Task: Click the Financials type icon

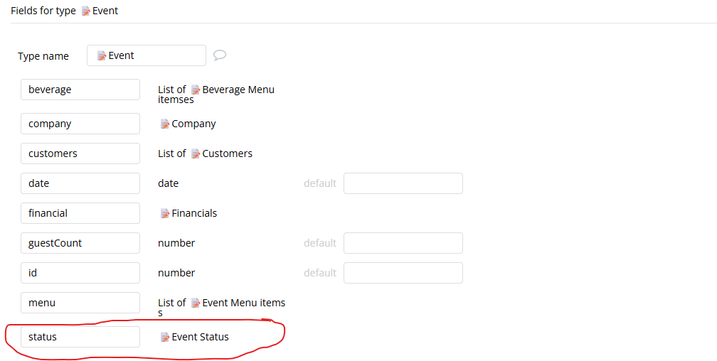Action: click(x=165, y=213)
